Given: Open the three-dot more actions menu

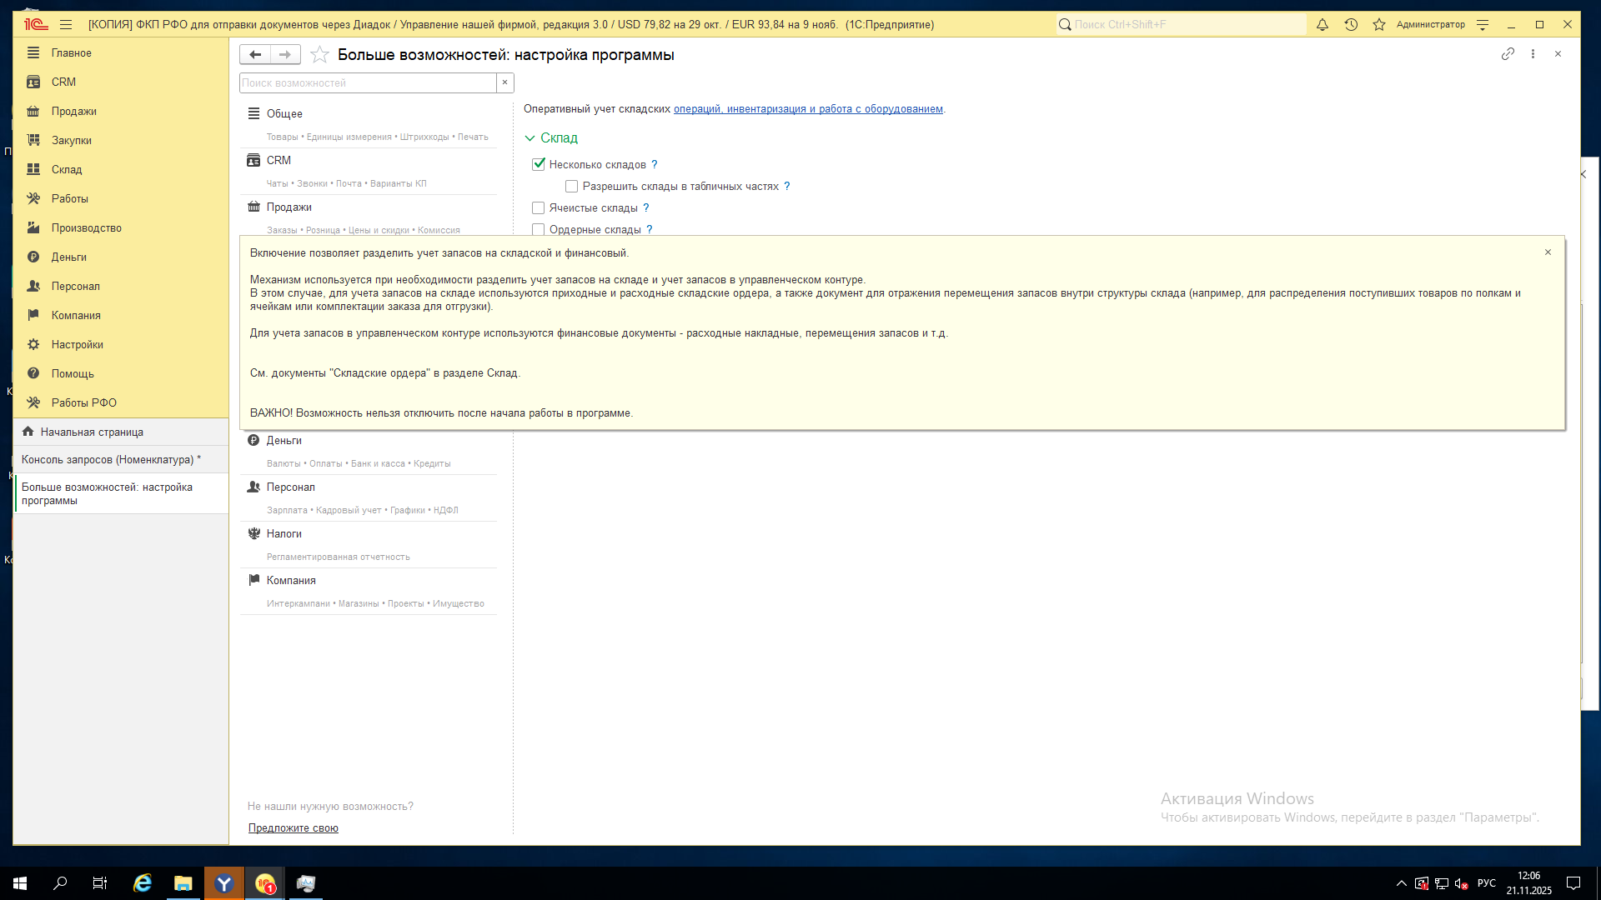Looking at the screenshot, I should tap(1533, 54).
